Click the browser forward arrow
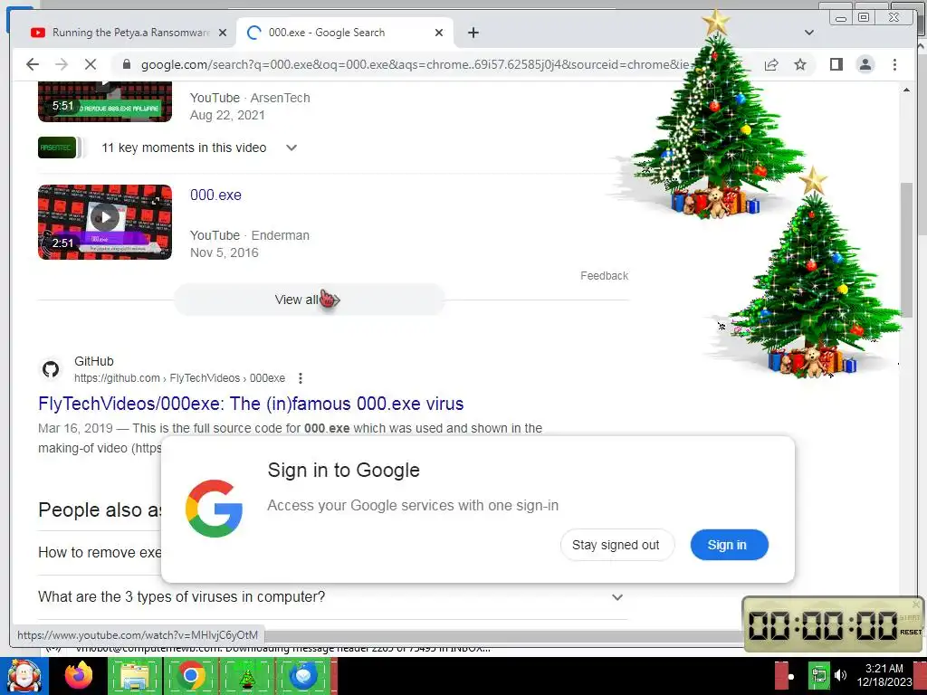This screenshot has width=927, height=695. [x=62, y=64]
